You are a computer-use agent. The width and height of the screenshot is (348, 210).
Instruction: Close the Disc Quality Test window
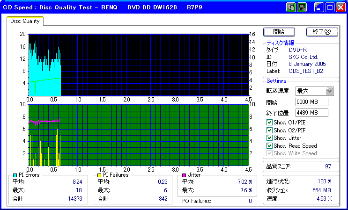341,7
